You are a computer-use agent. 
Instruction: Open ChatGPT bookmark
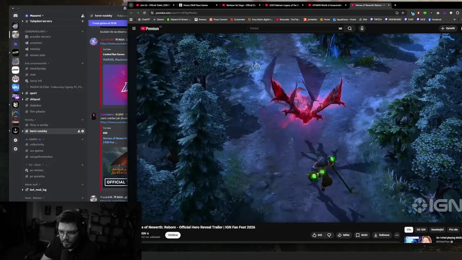point(144,19)
